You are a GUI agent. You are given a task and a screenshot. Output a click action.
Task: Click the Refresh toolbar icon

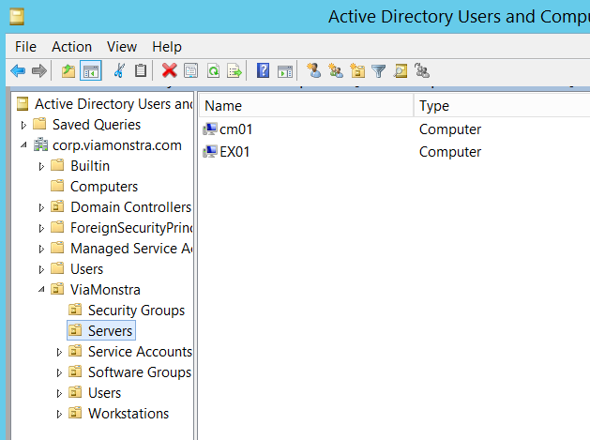[x=213, y=70]
